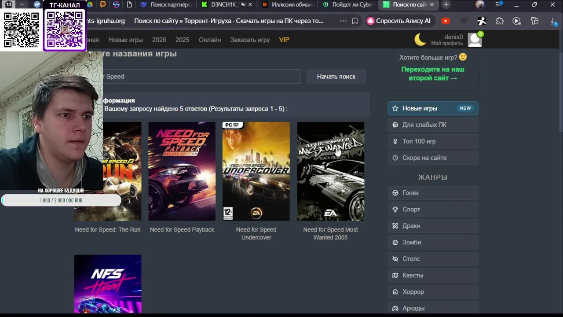Viewport: 563px width, 317px height.
Task: Click the Квесты genre icon
Action: pos(395,275)
